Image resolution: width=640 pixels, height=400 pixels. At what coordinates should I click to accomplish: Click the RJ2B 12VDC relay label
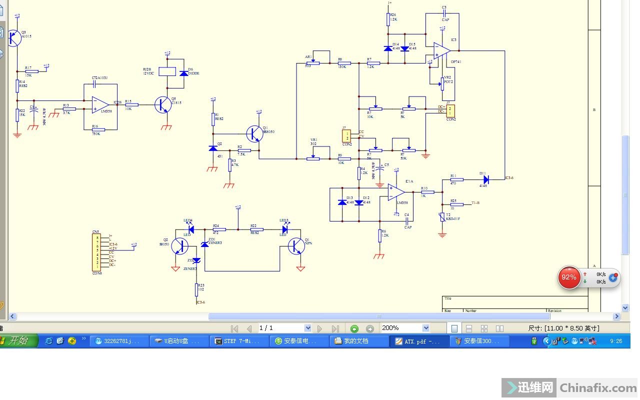[x=149, y=71]
